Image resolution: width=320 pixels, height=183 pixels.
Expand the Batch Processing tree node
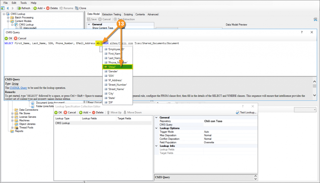coord(8,18)
